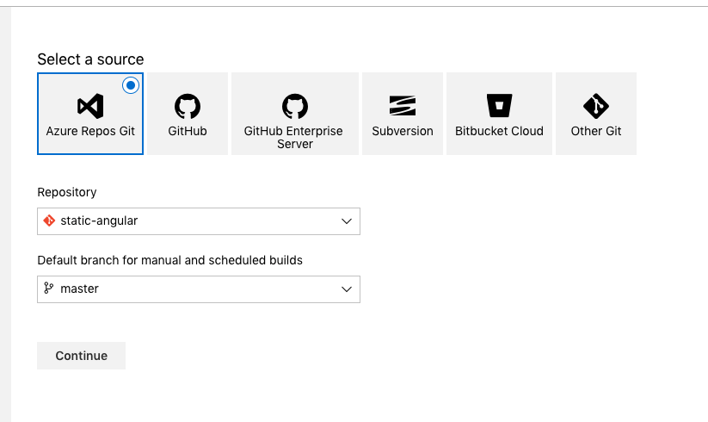Screen dimensions: 708x422
Task: Click the Azure Repos Git logo icon
Action: click(x=90, y=106)
